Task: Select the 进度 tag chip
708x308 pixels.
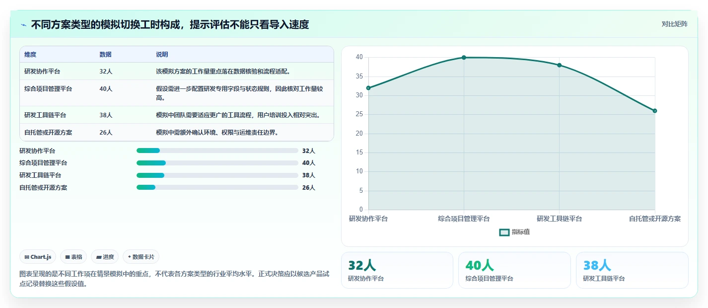Action: click(105, 257)
